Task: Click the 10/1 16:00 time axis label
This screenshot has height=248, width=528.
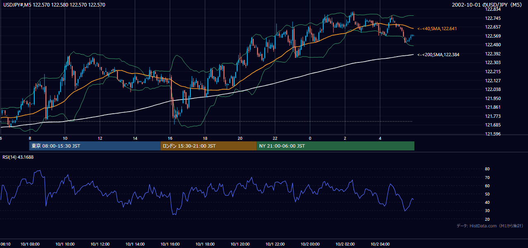Action: [170, 244]
